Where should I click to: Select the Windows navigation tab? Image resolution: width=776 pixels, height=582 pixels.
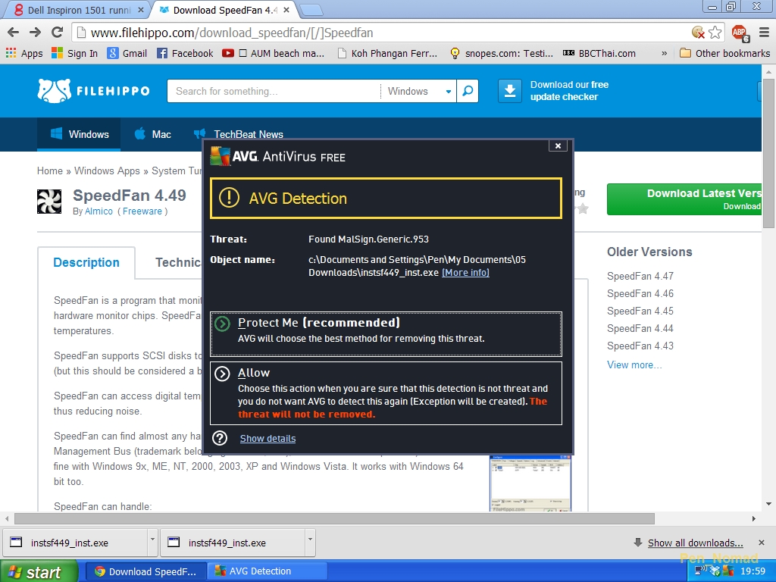79,134
